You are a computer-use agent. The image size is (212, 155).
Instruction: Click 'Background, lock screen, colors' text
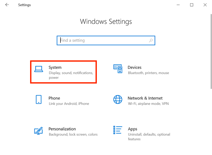(x=73, y=134)
